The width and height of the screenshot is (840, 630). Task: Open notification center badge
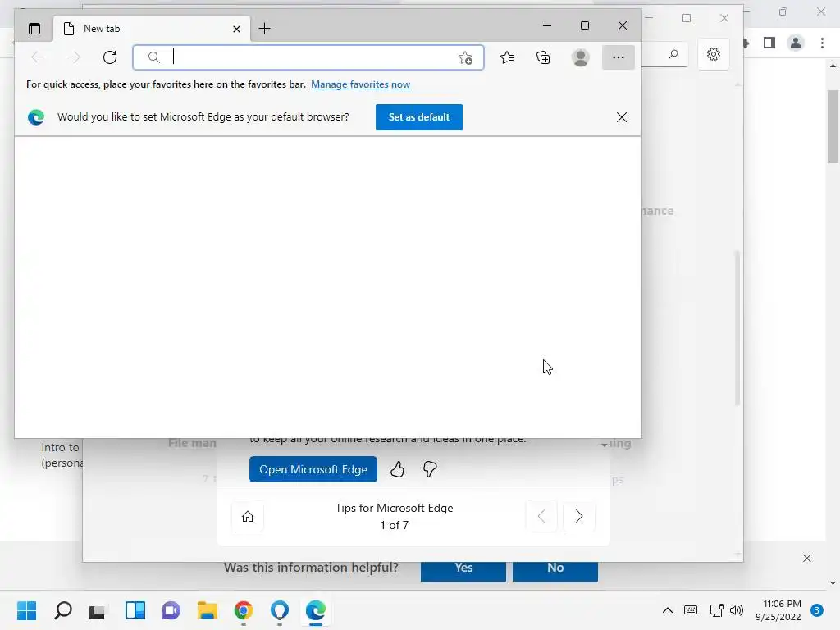[x=817, y=610]
